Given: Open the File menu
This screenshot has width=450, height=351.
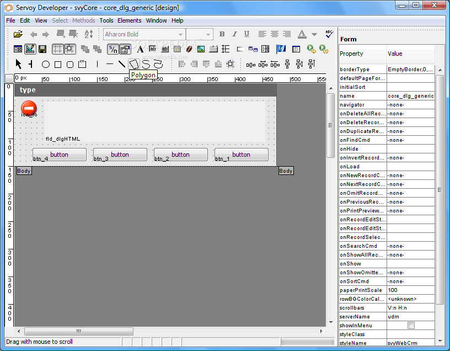Looking at the screenshot, I should 10,20.
